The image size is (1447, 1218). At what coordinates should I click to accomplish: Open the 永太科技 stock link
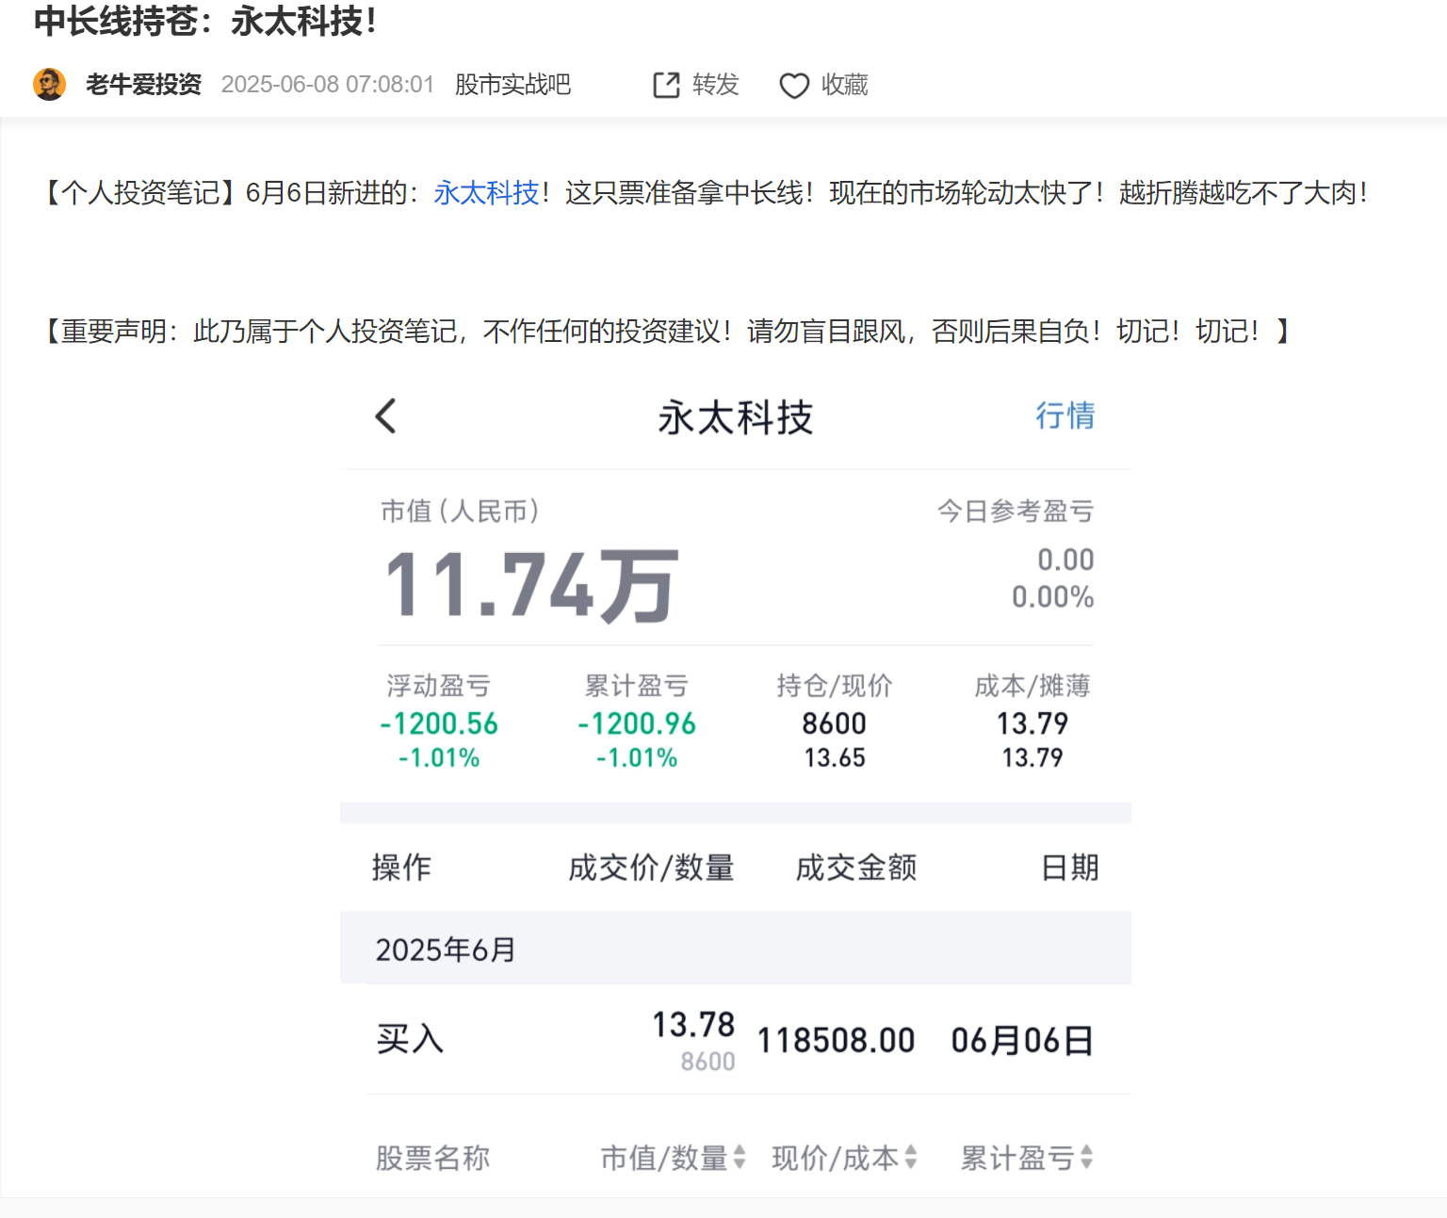(486, 193)
